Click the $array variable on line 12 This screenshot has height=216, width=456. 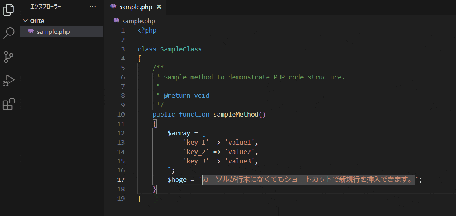click(x=179, y=133)
